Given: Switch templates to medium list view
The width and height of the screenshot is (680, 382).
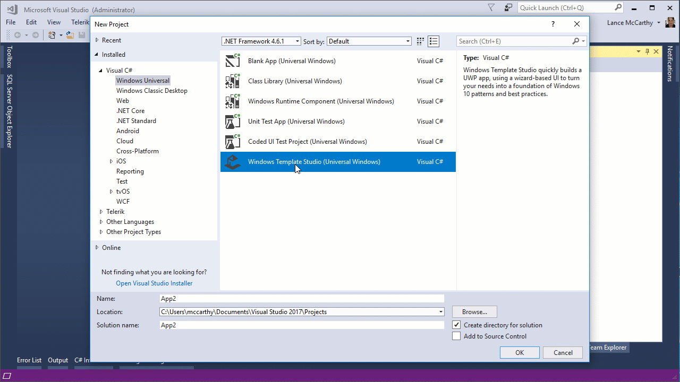Looking at the screenshot, I should pos(433,41).
